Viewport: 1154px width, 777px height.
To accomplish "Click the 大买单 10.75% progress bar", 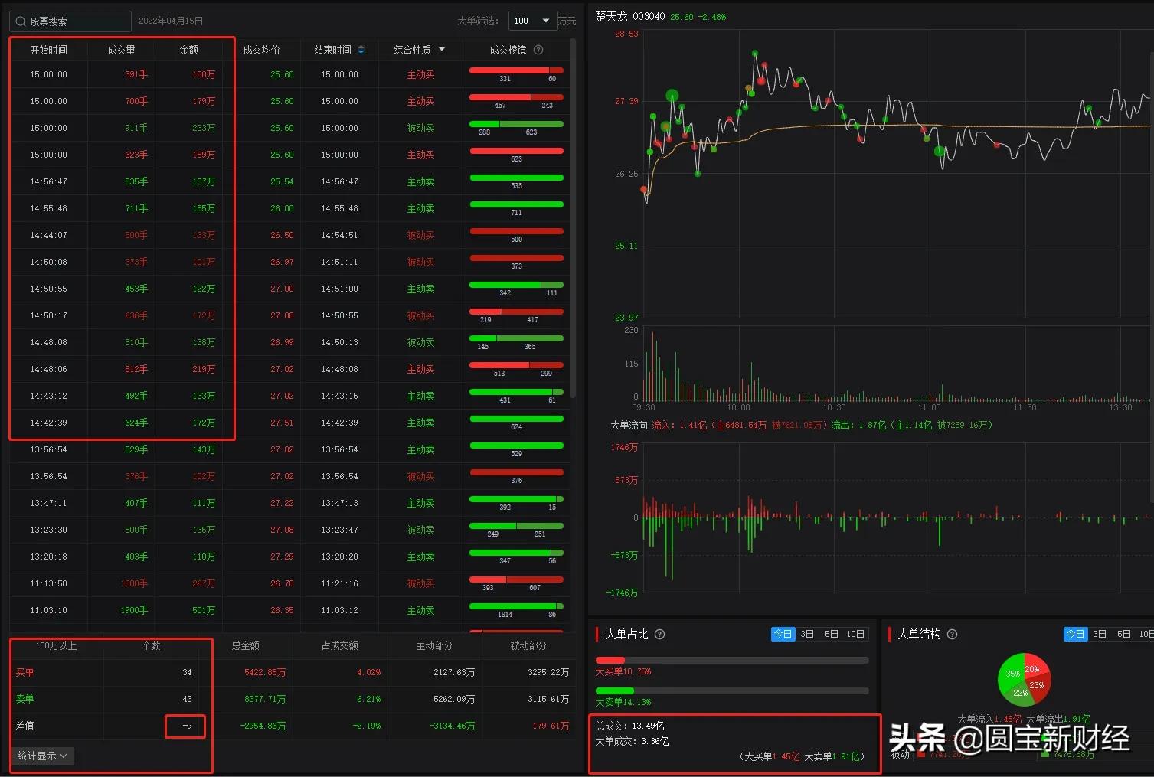I will tap(732, 660).
